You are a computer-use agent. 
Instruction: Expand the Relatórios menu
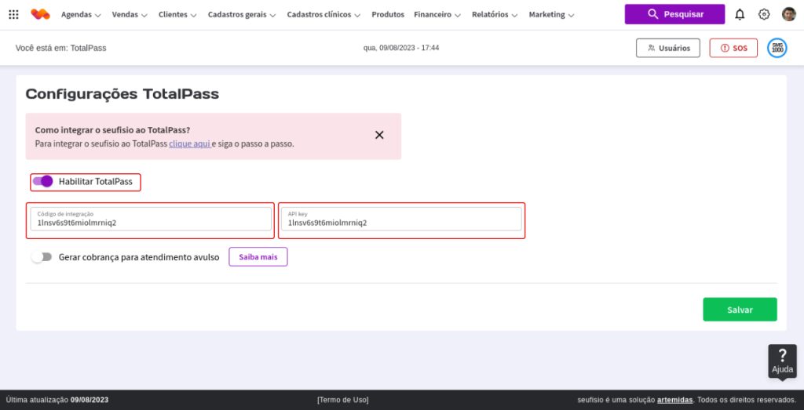[x=495, y=15]
